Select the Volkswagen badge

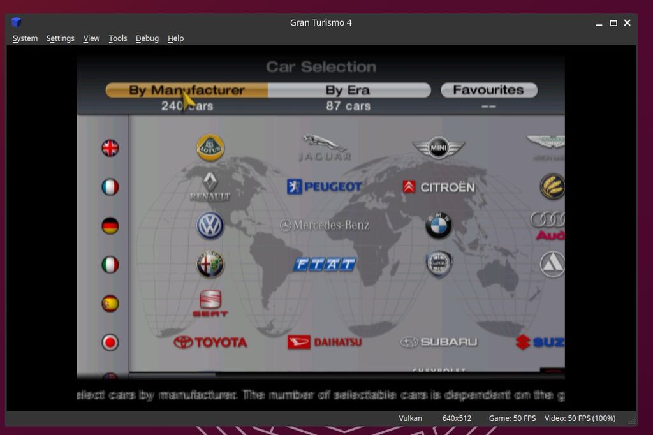210,226
